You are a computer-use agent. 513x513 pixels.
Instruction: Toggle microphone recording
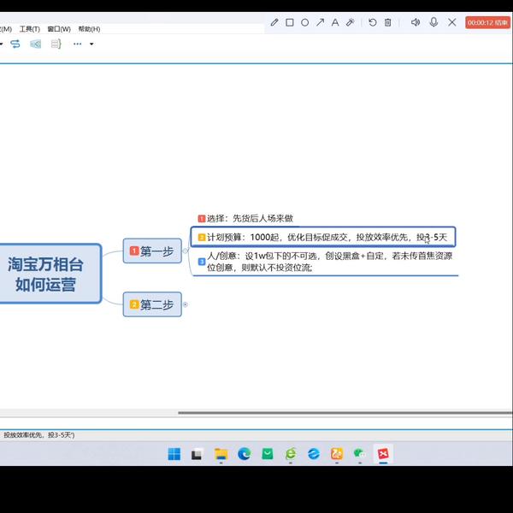point(433,22)
